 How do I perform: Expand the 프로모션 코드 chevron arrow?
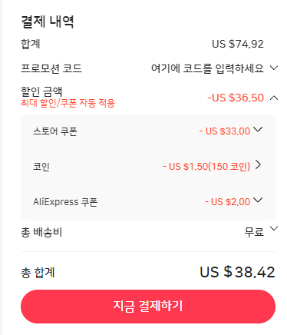tap(274, 68)
